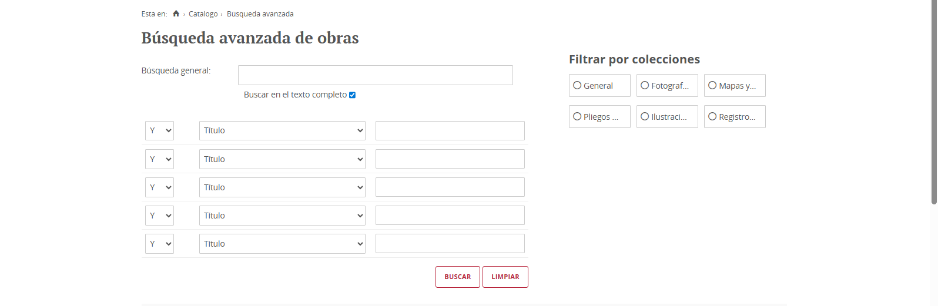This screenshot has height=306, width=938.
Task: Click the home icon in breadcrumb
Action: point(176,14)
